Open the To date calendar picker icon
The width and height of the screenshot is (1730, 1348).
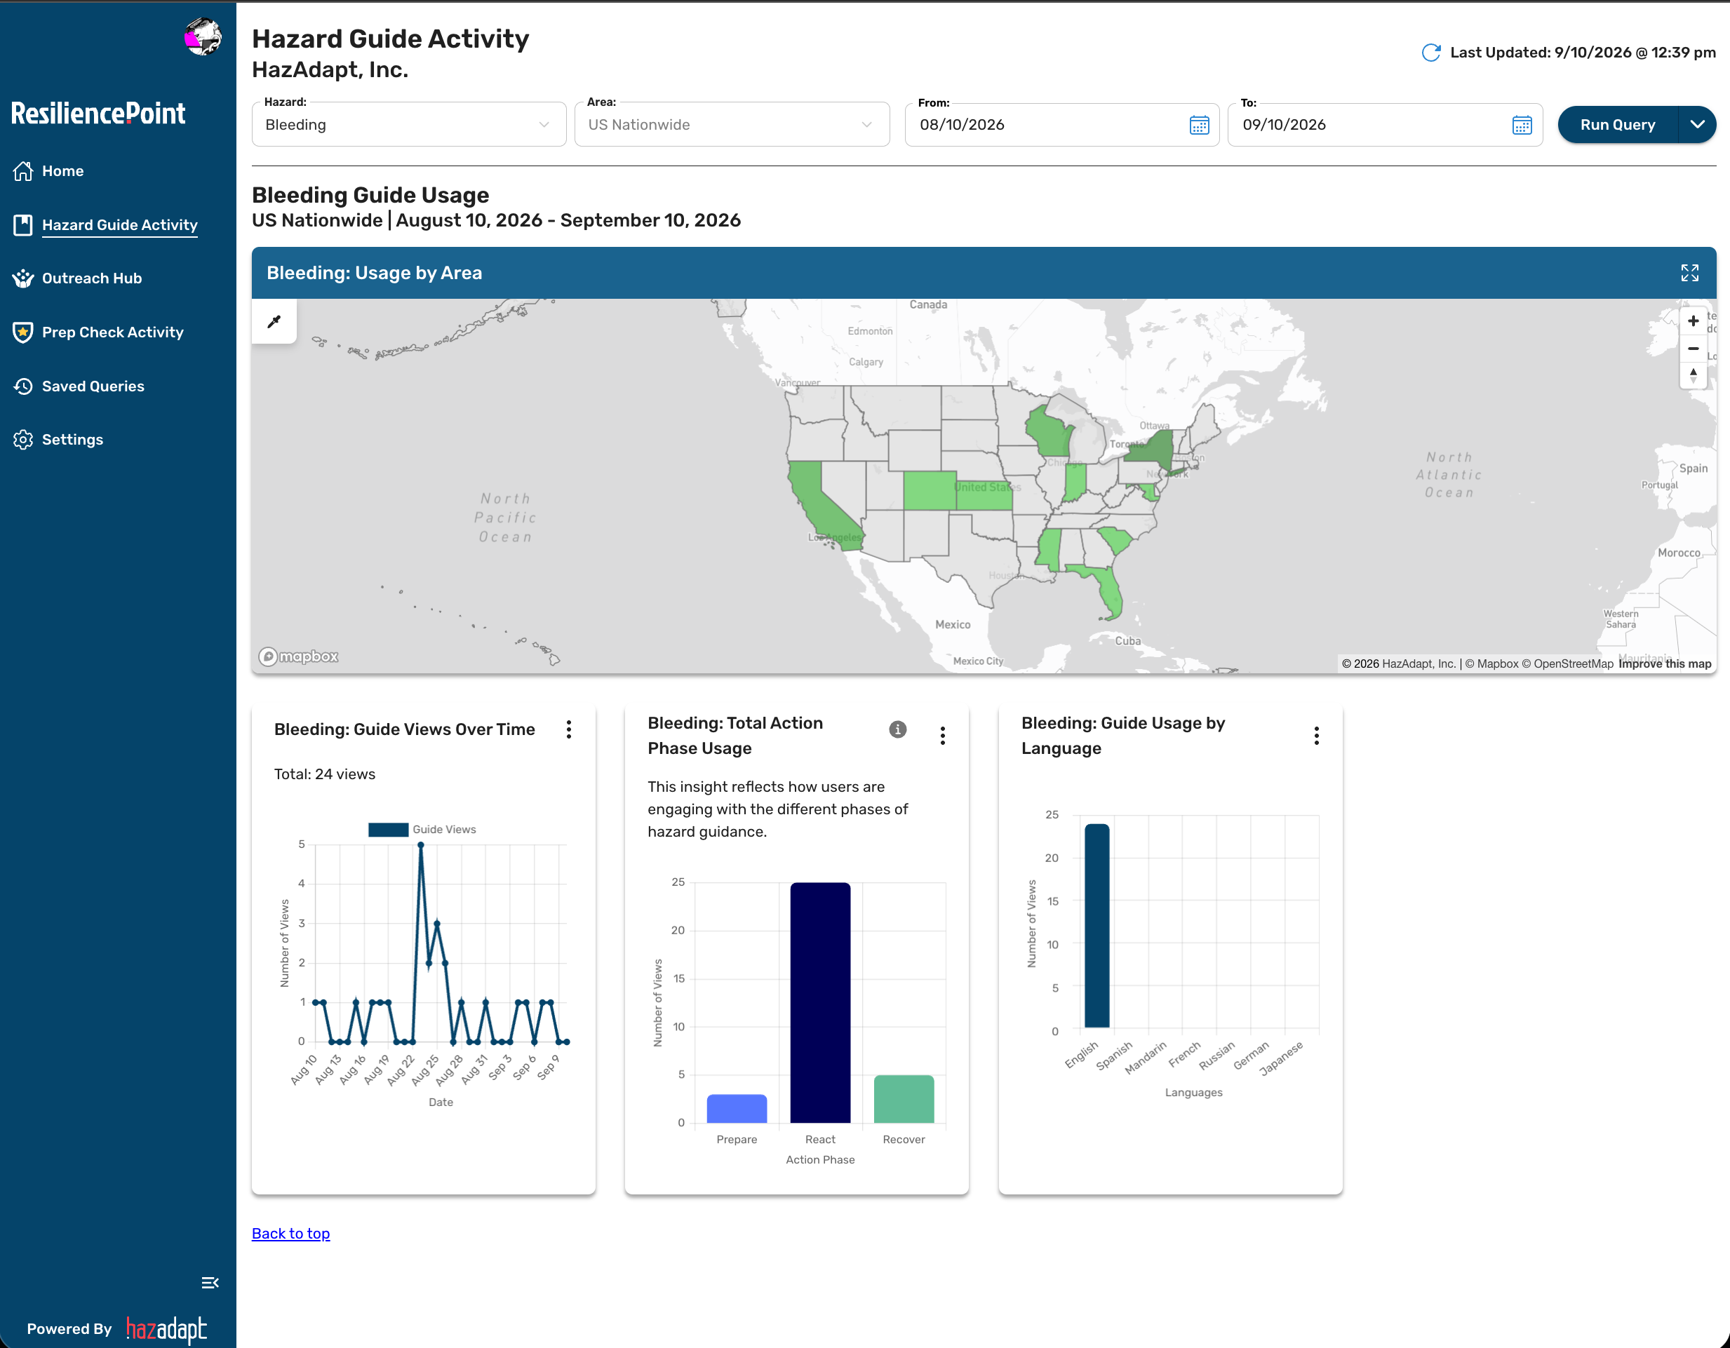(1522, 125)
